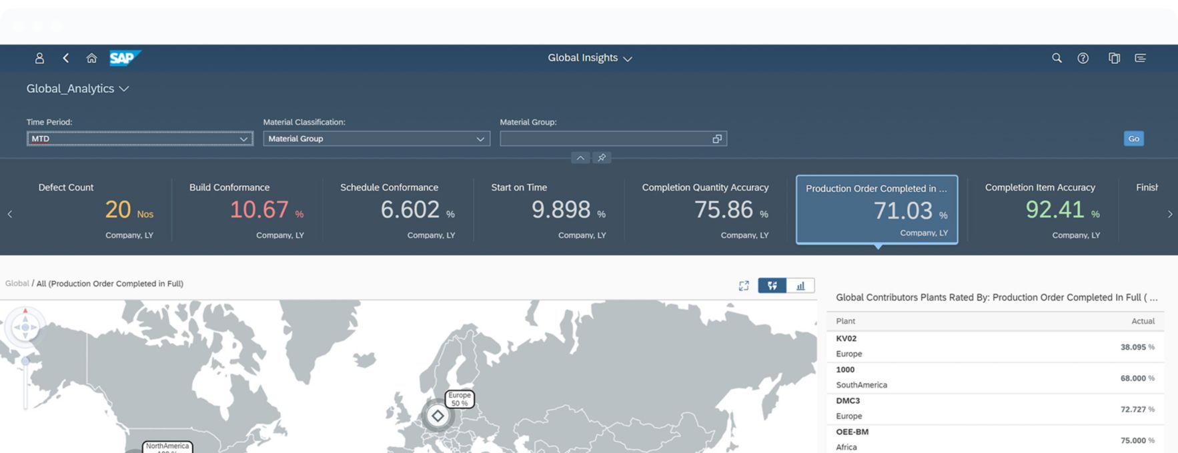Screen dimensions: 1178x453
Task: Open the Time Period dropdown
Action: [x=139, y=139]
